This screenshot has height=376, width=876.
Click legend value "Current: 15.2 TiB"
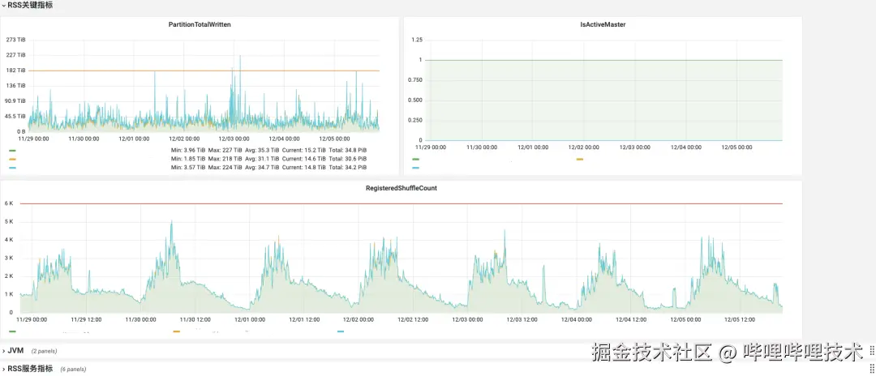pos(304,151)
